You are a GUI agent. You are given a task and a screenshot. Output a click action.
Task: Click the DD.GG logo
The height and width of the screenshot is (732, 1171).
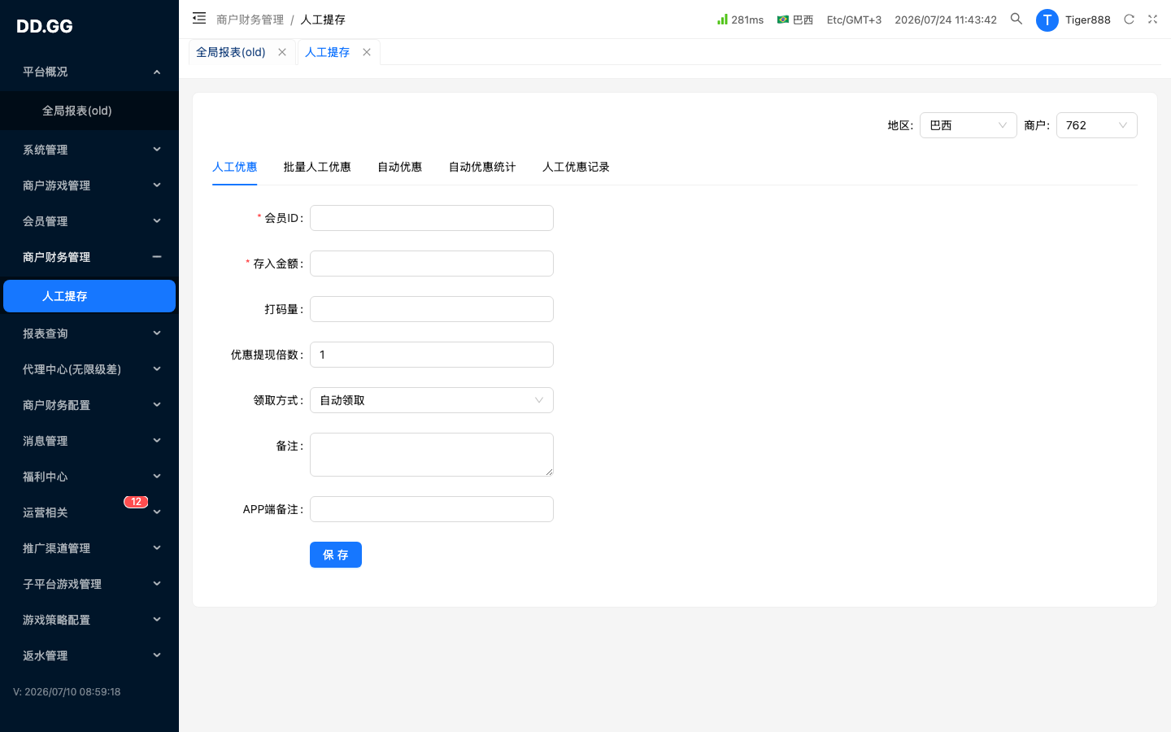pos(45,26)
